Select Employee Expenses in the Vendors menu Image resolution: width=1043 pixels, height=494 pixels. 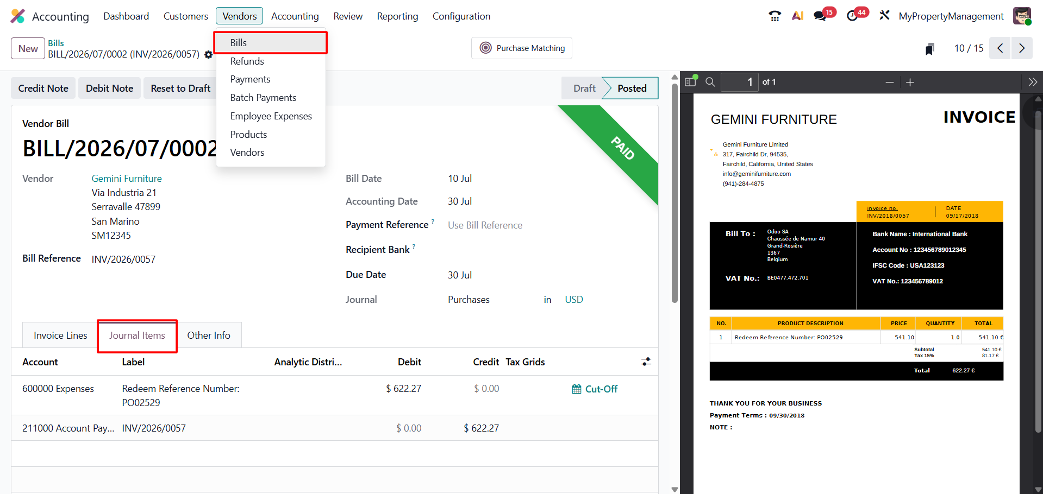(271, 116)
